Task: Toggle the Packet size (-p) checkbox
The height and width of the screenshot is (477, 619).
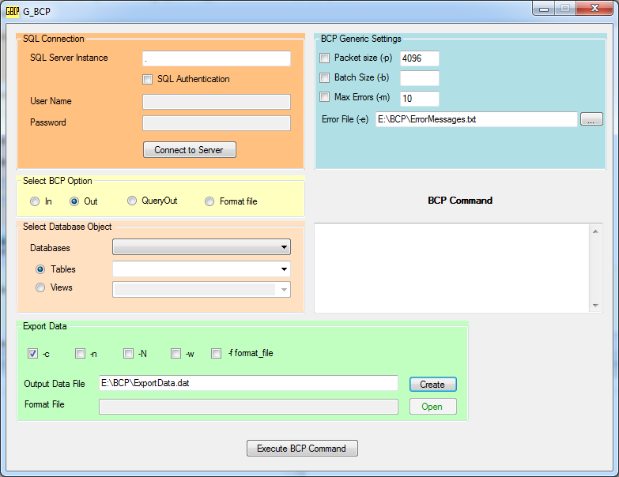Action: pos(324,58)
